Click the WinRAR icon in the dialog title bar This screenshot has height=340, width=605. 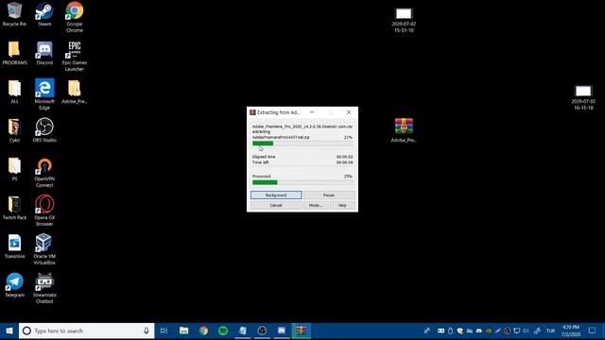(x=252, y=112)
